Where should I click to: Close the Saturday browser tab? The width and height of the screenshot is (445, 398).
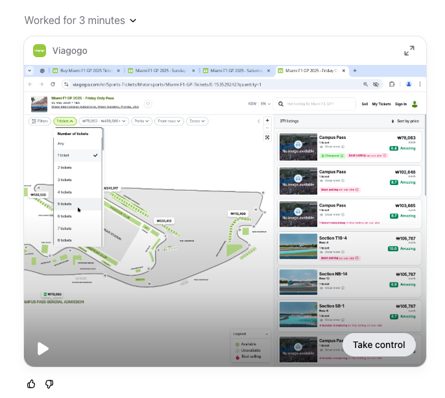tap(269, 71)
